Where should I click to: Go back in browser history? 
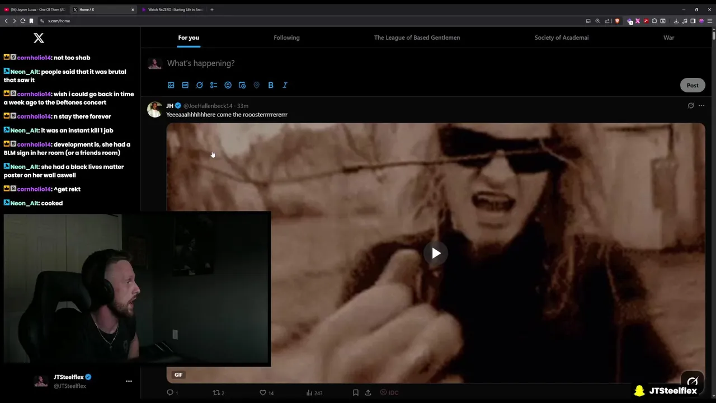point(6,21)
